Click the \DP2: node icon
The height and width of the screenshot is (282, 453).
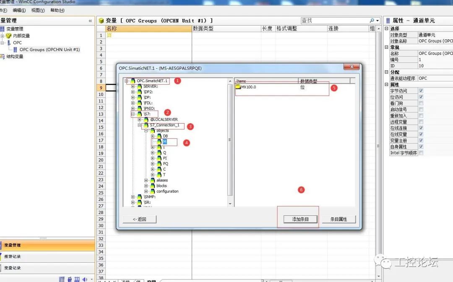(140, 92)
